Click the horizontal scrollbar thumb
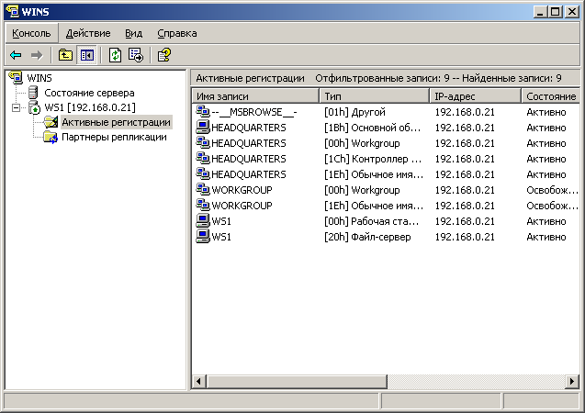The image size is (585, 413). pos(297,381)
